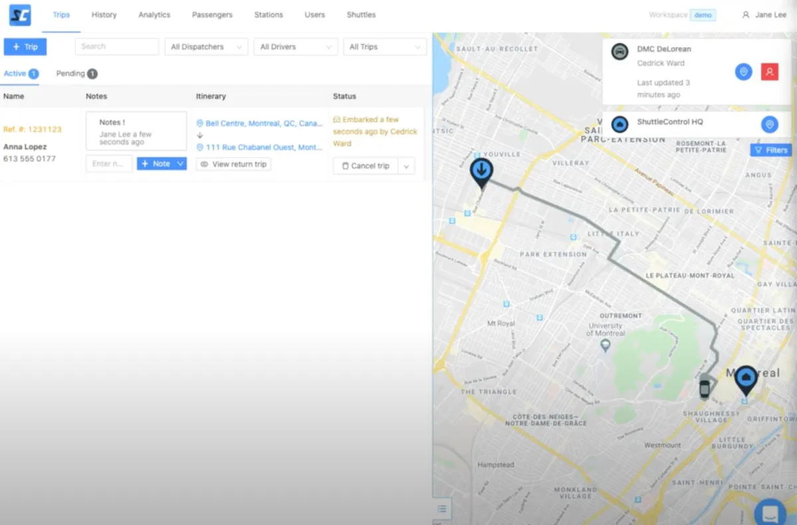797x525 pixels.
Task: Create a new trip with + Trip
Action: [x=25, y=47]
